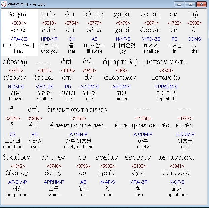Click lemma ἐννέα
The height and width of the screenshot is (208, 209).
184,125
